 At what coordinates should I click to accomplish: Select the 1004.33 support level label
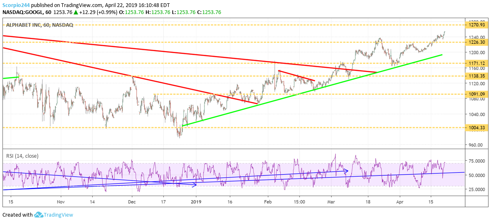tap(477, 128)
